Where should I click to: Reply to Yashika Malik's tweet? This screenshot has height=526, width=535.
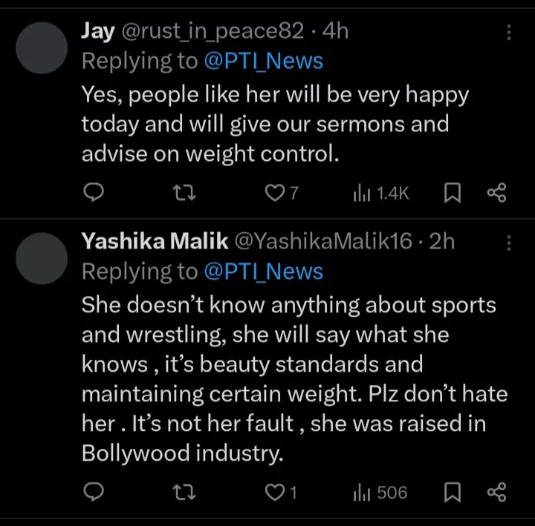92,492
